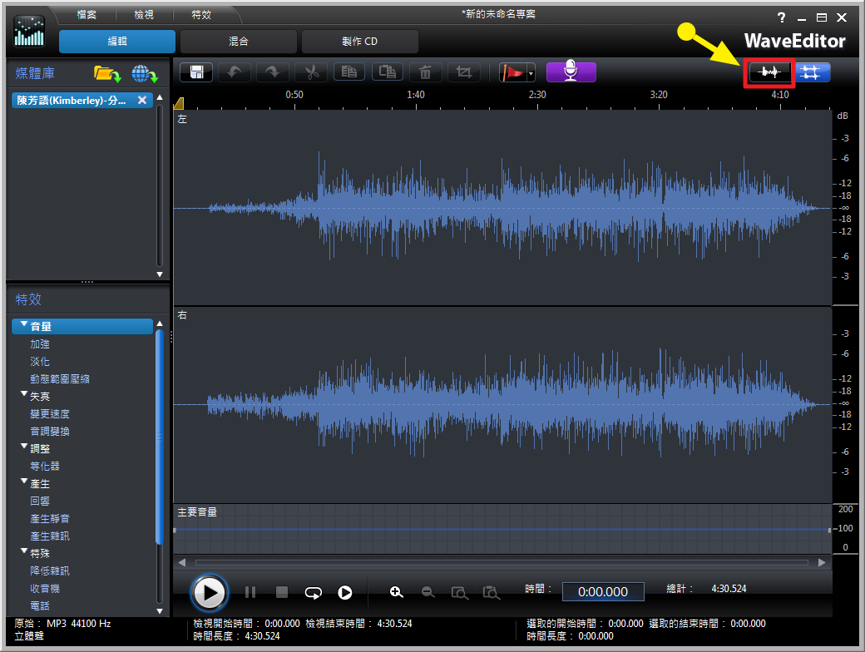Switch to spectral frequency view icon

click(x=812, y=73)
